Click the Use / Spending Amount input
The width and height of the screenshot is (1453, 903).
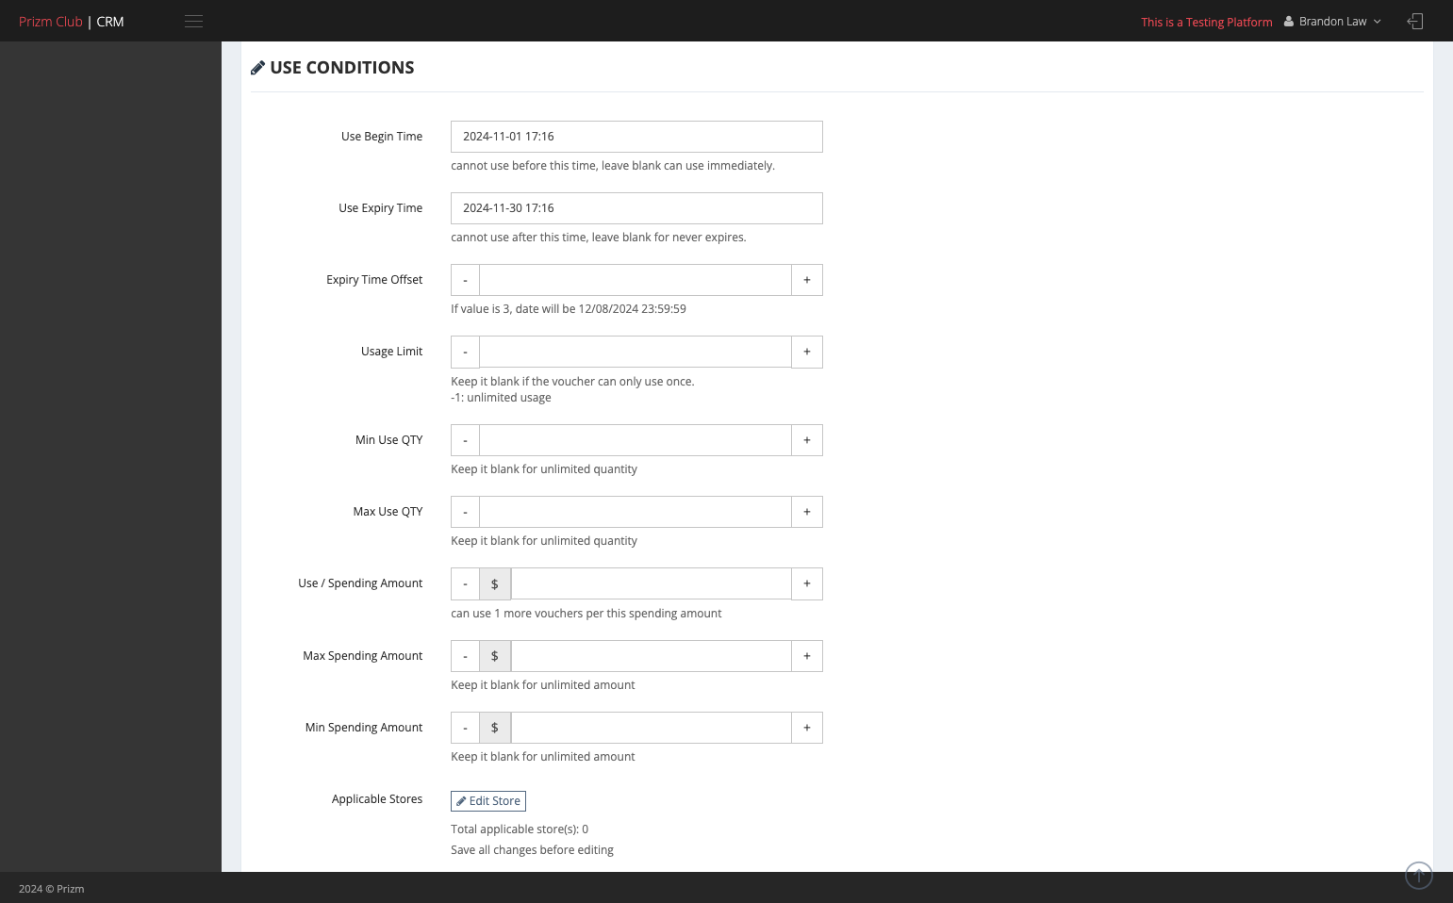click(652, 583)
